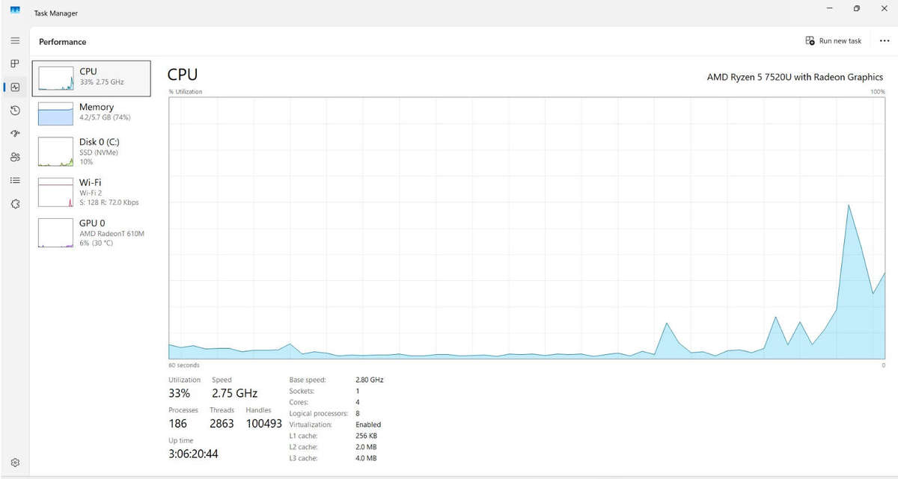
Task: Click the Performance page heading
Action: click(x=63, y=42)
